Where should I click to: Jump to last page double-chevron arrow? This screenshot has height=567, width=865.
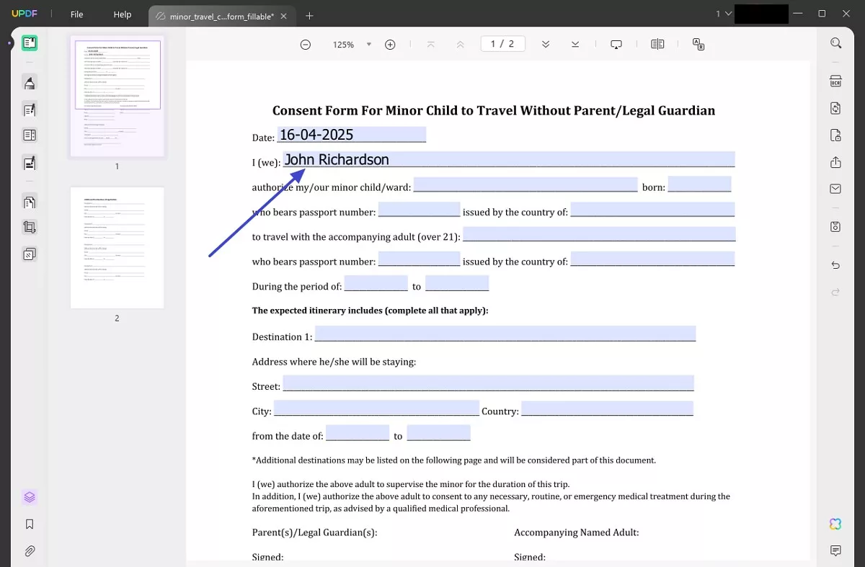click(575, 45)
